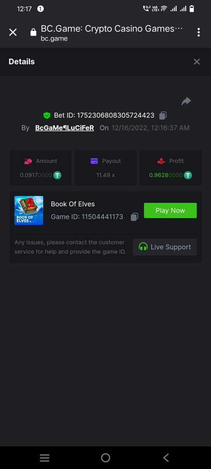
Task: Open BcGaMe LuCiFeR user profile link
Action: pyautogui.click(x=64, y=128)
